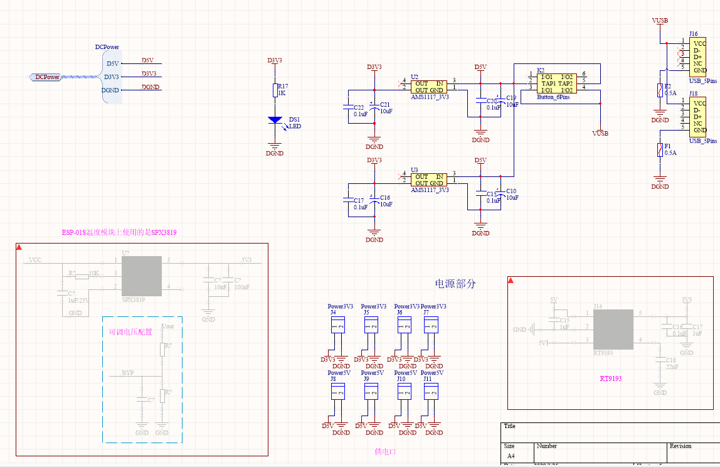
Task: Select the J10 Power5V header
Action: (405, 392)
